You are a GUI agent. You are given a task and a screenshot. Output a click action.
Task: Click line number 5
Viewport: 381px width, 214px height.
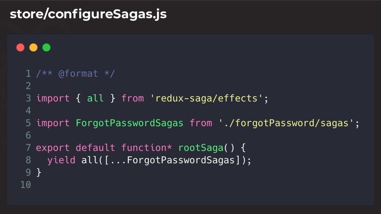point(28,123)
